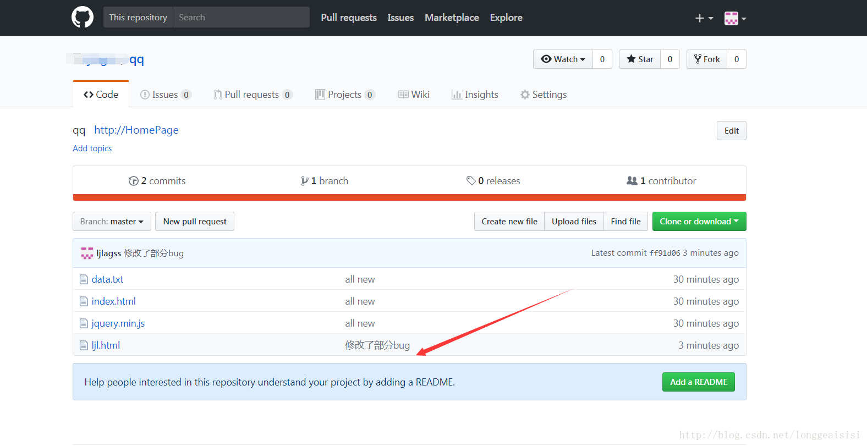Click the jquery.min.js file icon
The height and width of the screenshot is (446, 867).
pos(84,323)
